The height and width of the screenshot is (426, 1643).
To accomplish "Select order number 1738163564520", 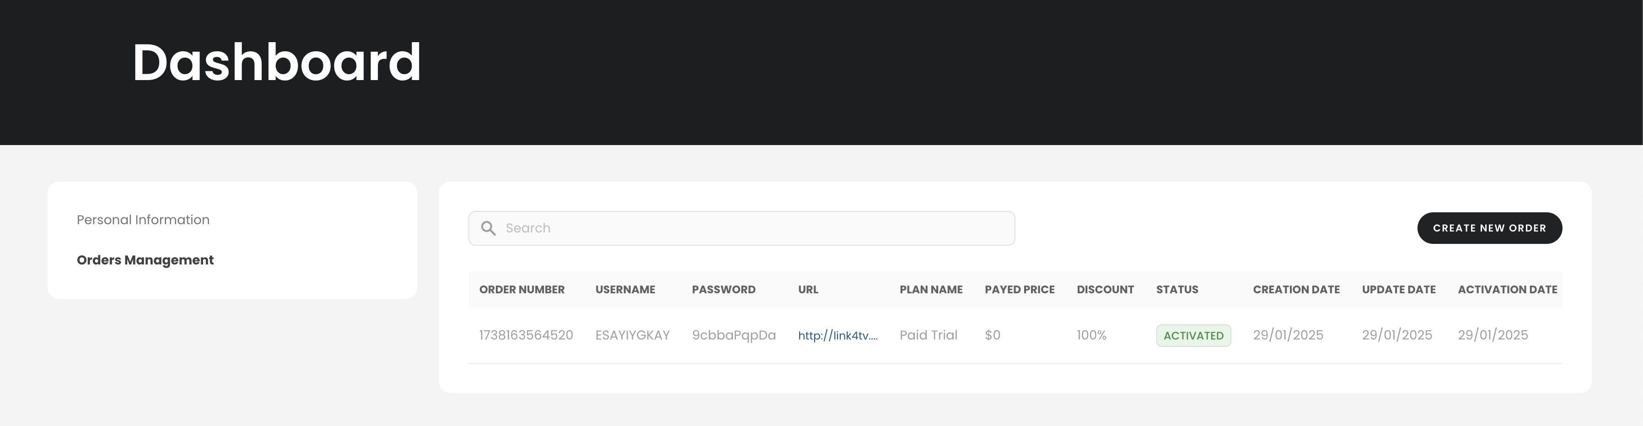I will [526, 335].
